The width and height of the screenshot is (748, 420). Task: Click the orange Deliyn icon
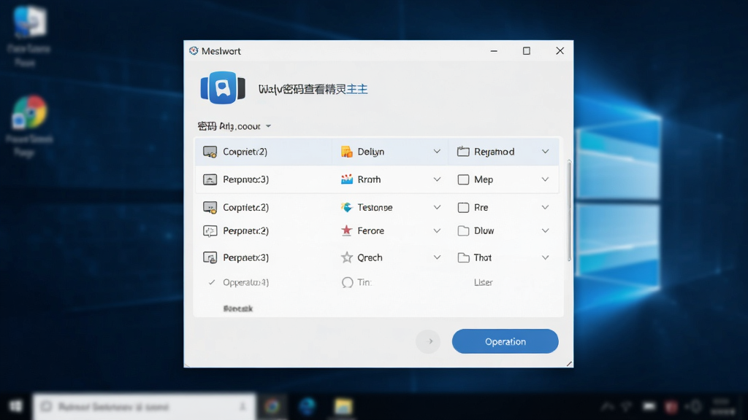347,152
